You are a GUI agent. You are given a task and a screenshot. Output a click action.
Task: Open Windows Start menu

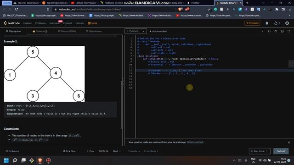(x=6, y=160)
